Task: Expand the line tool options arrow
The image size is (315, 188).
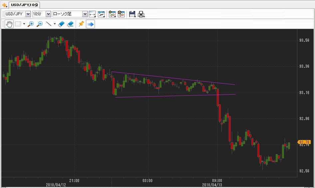Action: [x=55, y=24]
